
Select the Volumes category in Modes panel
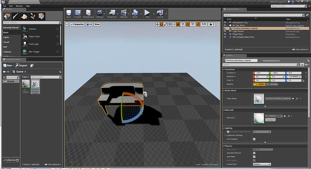point(7,52)
